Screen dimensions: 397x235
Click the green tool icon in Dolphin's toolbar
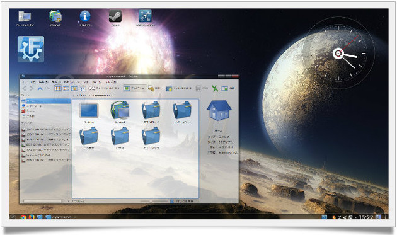215,88
